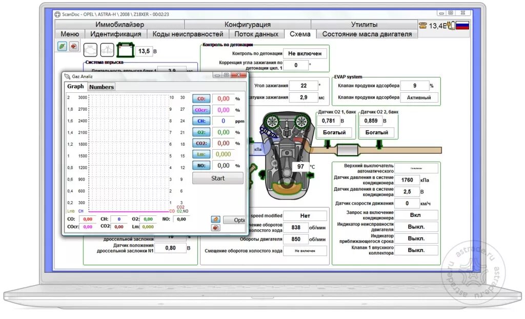Toggle the COcr: channel button
Image resolution: width=525 pixels, height=319 pixels.
201,110
